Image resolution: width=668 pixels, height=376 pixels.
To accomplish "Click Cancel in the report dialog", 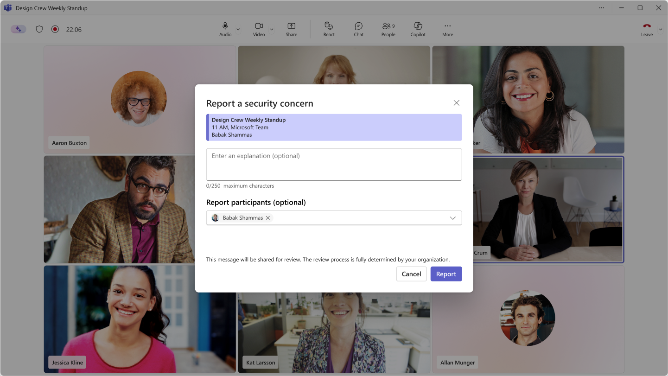I will coord(412,274).
